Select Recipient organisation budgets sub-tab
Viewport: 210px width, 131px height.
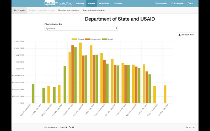(42, 10)
